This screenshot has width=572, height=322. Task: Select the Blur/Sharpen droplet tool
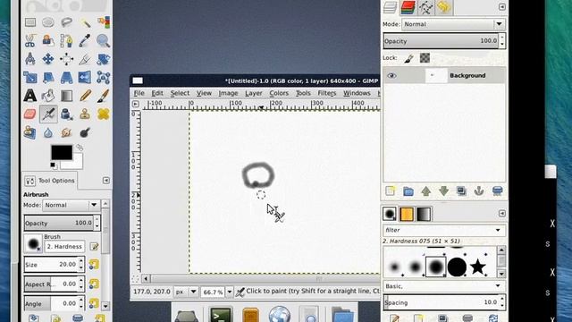point(48,132)
